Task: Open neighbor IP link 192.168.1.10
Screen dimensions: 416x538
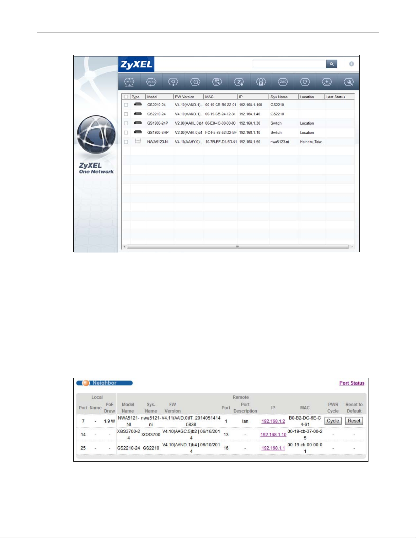Action: [273, 435]
